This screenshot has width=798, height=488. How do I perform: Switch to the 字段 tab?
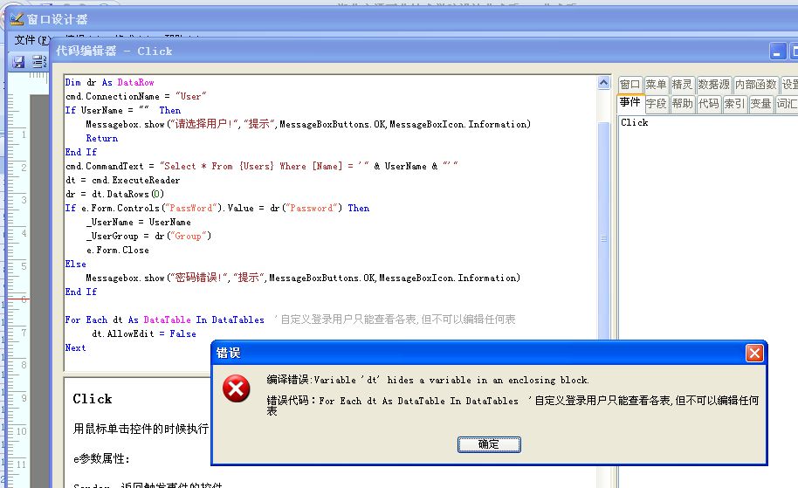657,104
